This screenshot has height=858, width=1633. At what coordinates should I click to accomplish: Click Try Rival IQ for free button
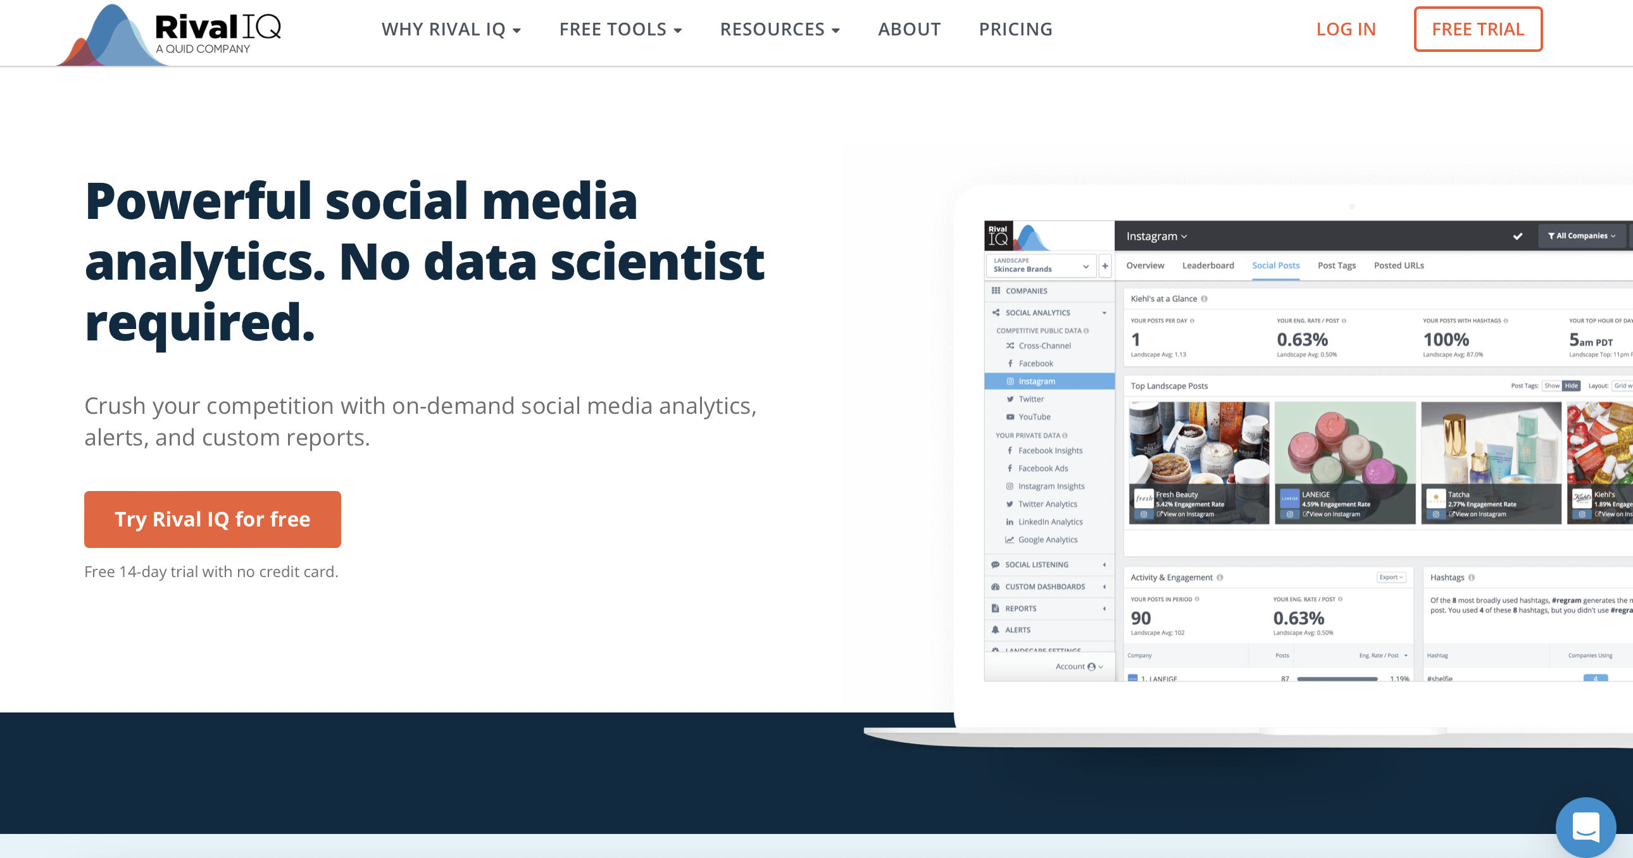(213, 519)
